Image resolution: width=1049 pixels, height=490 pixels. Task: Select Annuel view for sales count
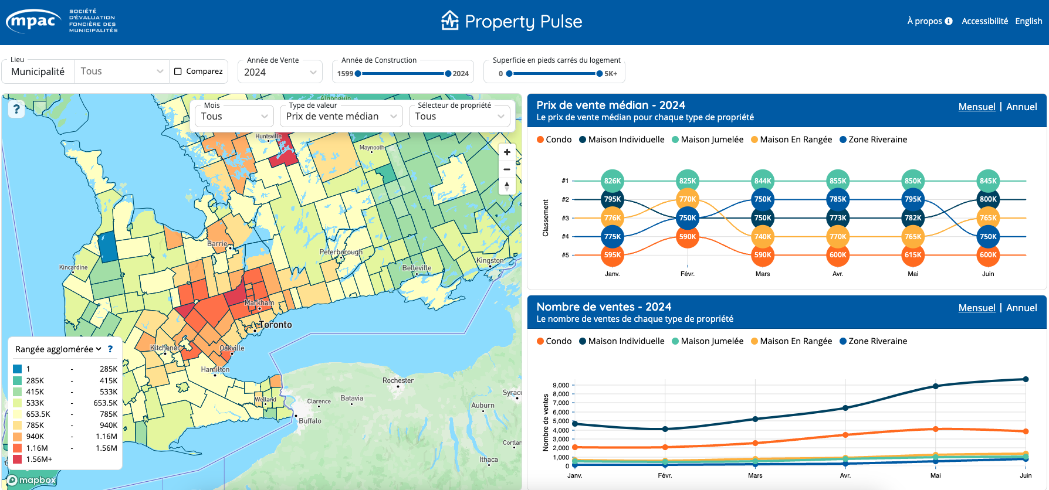pos(1021,308)
